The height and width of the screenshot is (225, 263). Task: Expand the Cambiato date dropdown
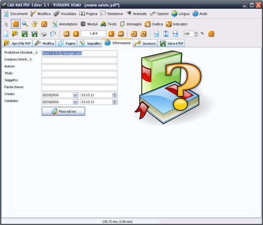pyautogui.click(x=75, y=102)
